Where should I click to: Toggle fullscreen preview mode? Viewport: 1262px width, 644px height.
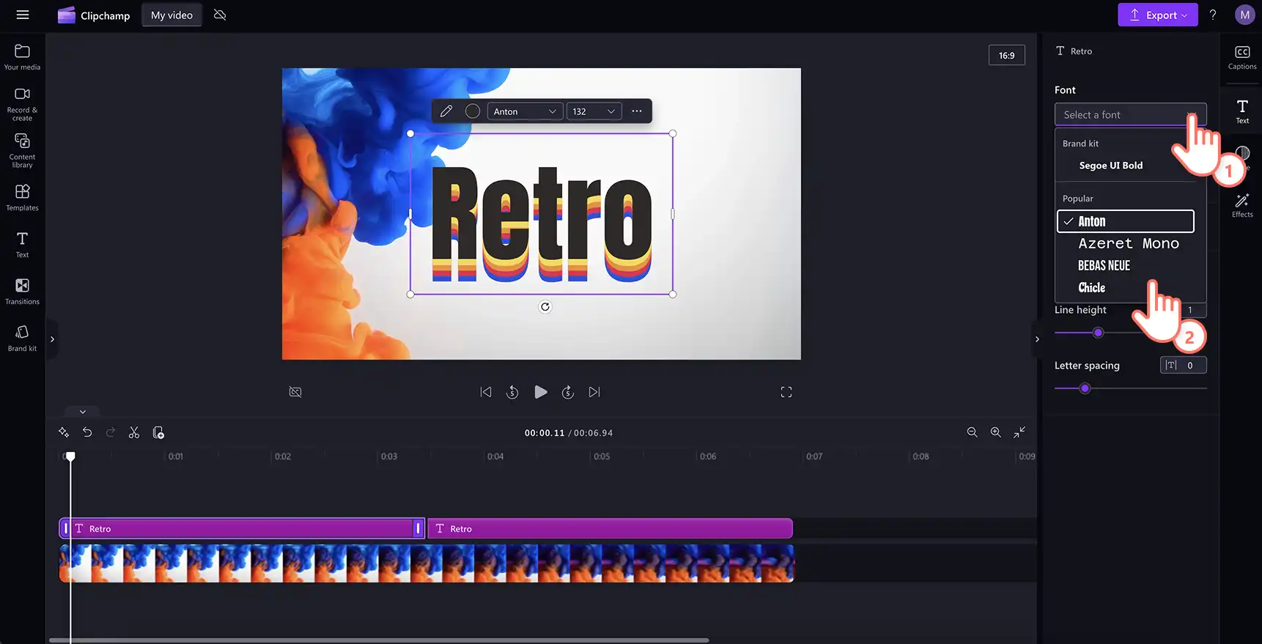click(x=786, y=392)
